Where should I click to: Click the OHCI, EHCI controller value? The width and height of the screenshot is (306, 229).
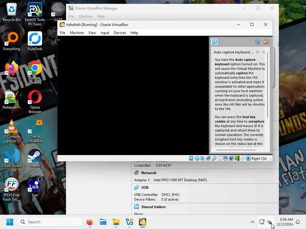click(x=170, y=195)
